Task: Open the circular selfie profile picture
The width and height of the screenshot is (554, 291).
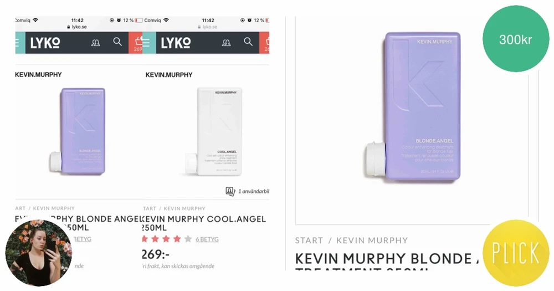Action: click(39, 253)
